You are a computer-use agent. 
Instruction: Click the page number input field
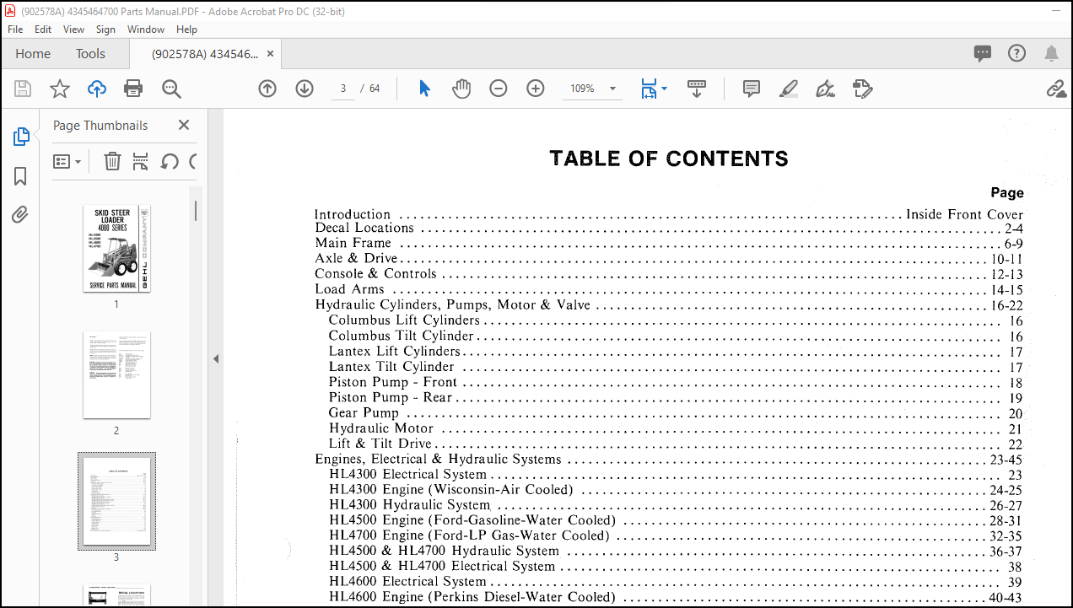(343, 89)
